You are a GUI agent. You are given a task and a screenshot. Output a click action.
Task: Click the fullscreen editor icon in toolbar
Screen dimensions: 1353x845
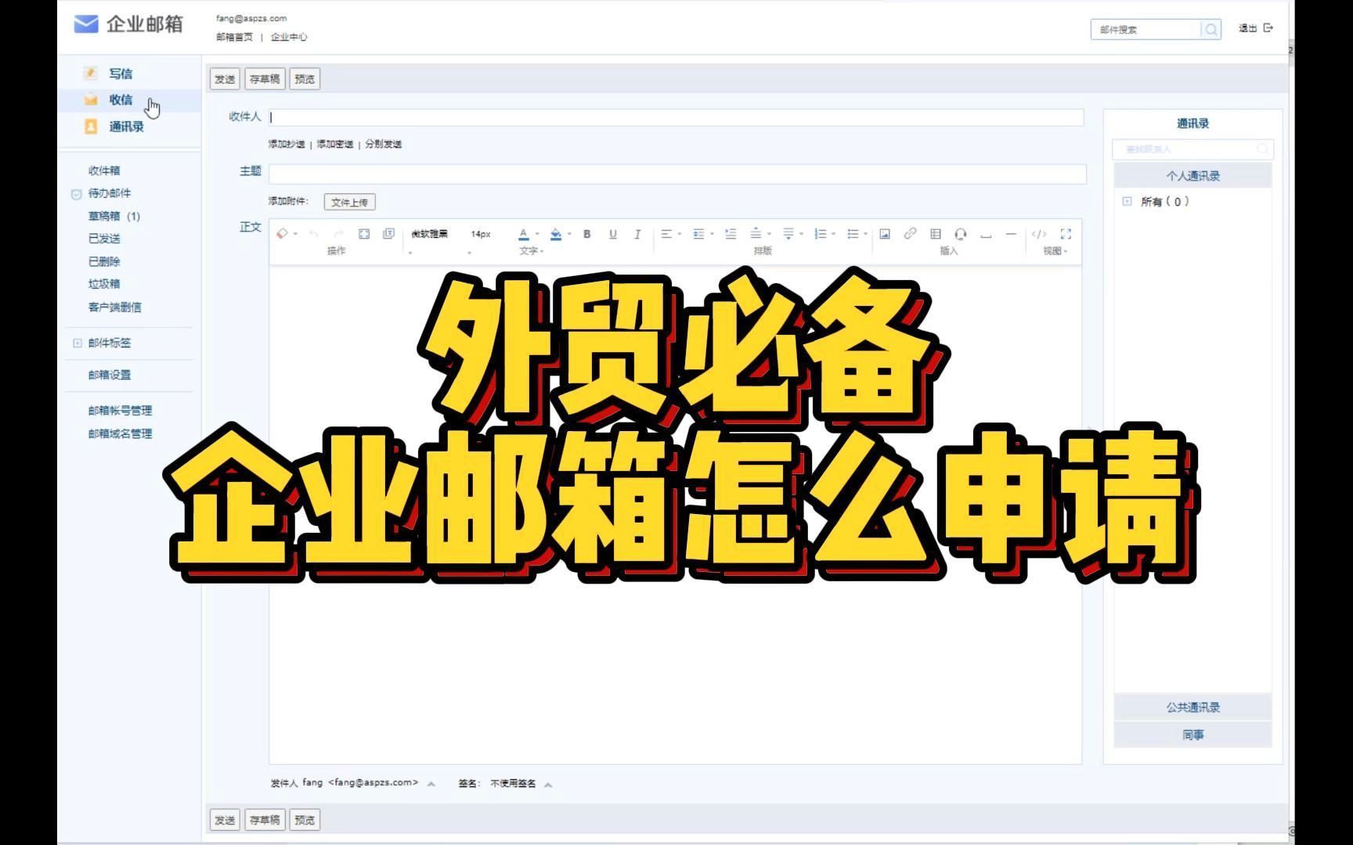(x=1065, y=233)
